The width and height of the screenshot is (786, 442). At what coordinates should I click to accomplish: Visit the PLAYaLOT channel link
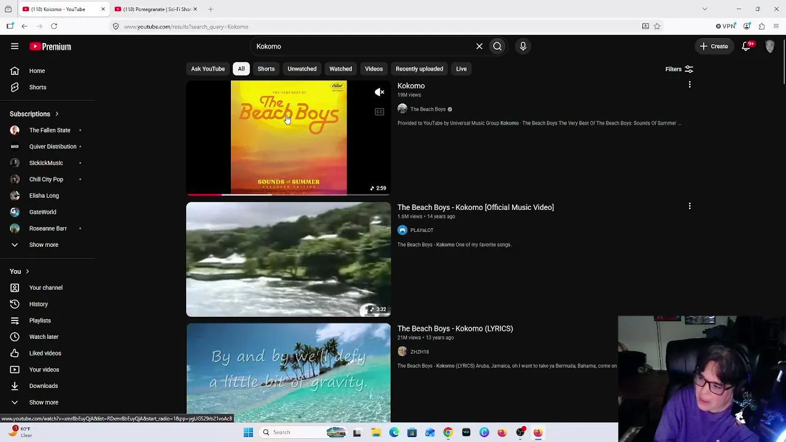click(x=422, y=230)
